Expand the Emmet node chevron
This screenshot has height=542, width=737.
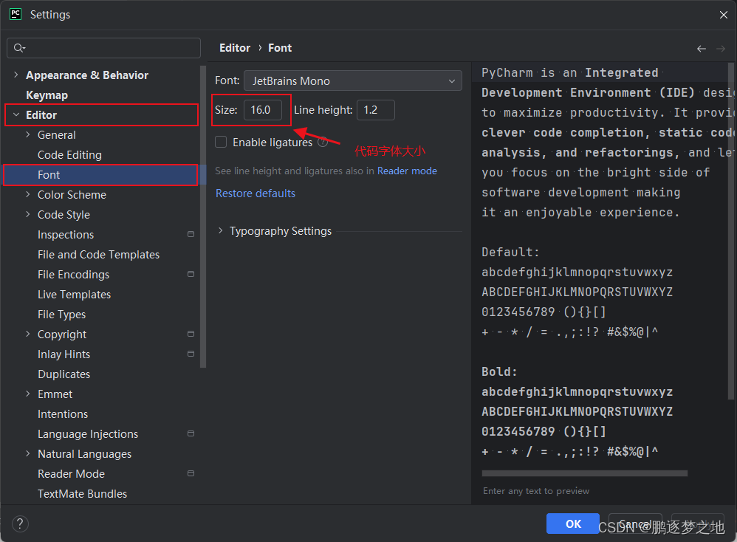click(28, 394)
